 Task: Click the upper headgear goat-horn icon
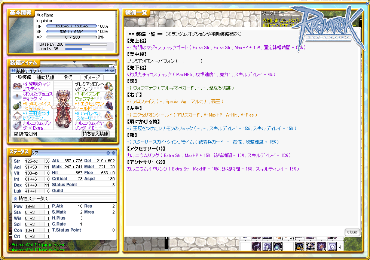17,87
